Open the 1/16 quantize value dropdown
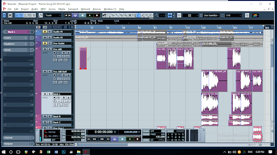The width and height of the screenshot is (277, 155). (x=233, y=15)
